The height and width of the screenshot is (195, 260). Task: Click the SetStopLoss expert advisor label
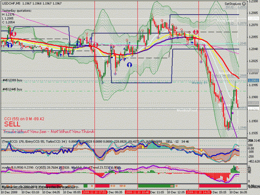tap(233, 4)
